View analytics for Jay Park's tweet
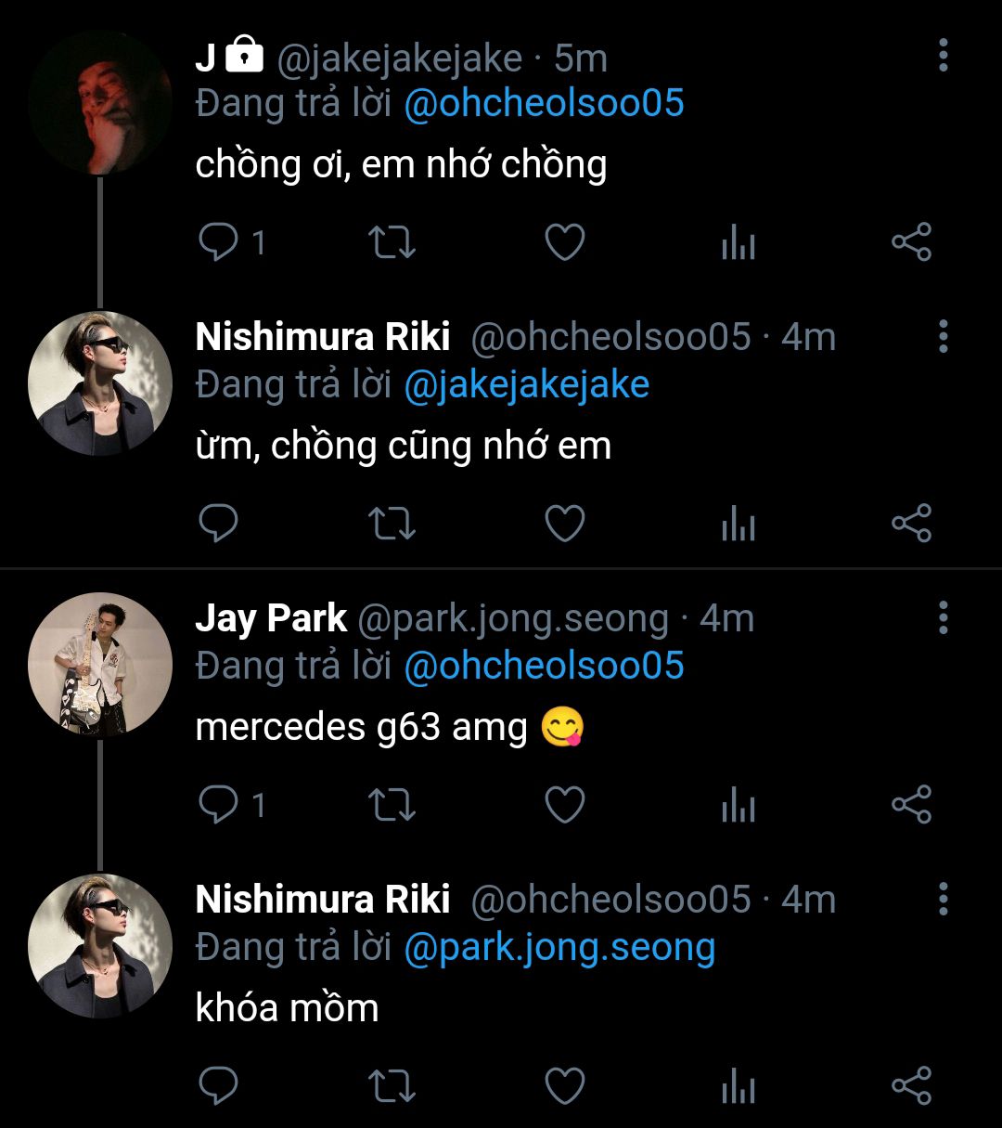This screenshot has height=1128, width=1002. (738, 807)
